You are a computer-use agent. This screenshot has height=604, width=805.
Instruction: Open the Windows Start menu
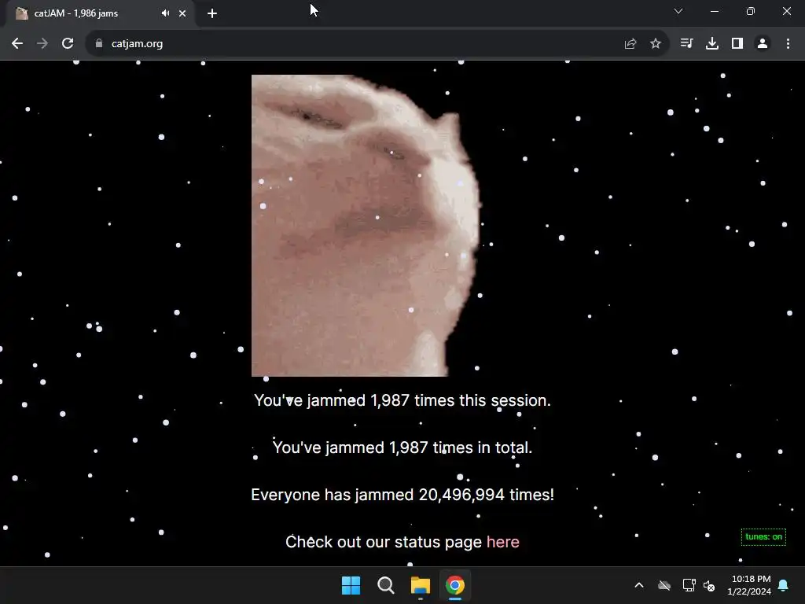(x=351, y=585)
